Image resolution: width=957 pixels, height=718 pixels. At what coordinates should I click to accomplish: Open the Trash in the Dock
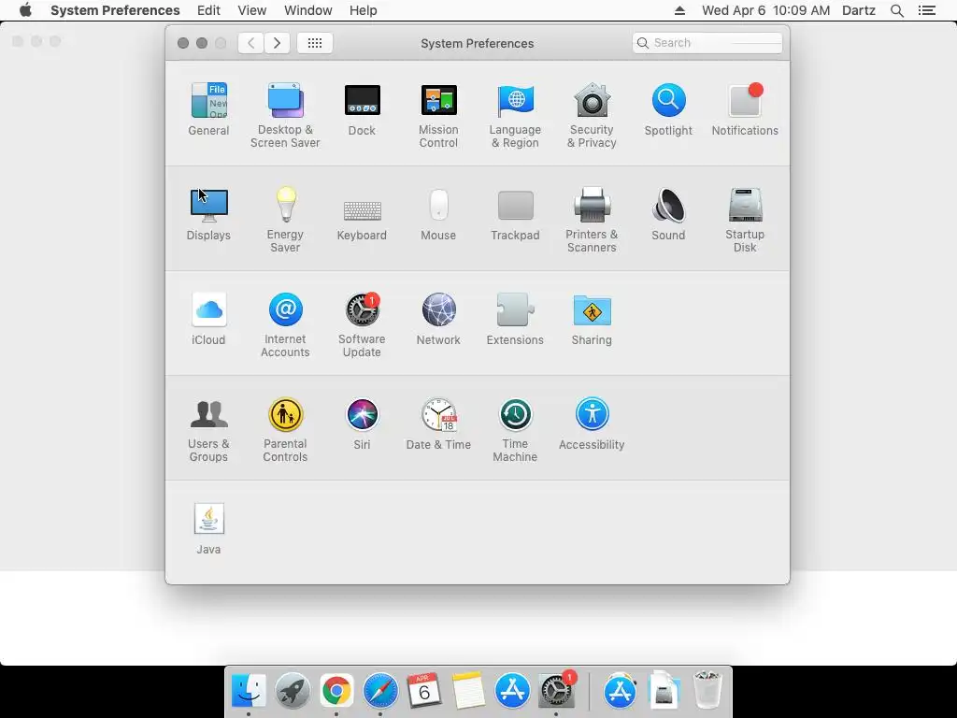(708, 691)
